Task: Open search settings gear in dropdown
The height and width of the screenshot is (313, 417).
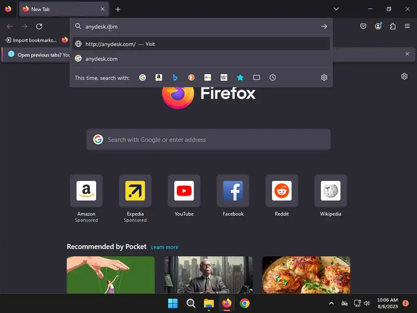Action: [324, 77]
